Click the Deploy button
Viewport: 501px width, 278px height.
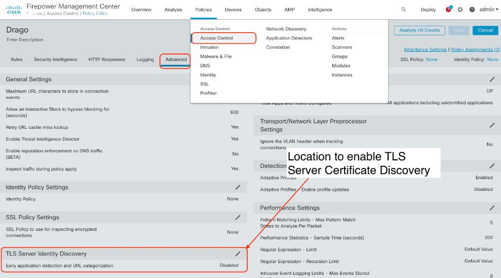(428, 10)
